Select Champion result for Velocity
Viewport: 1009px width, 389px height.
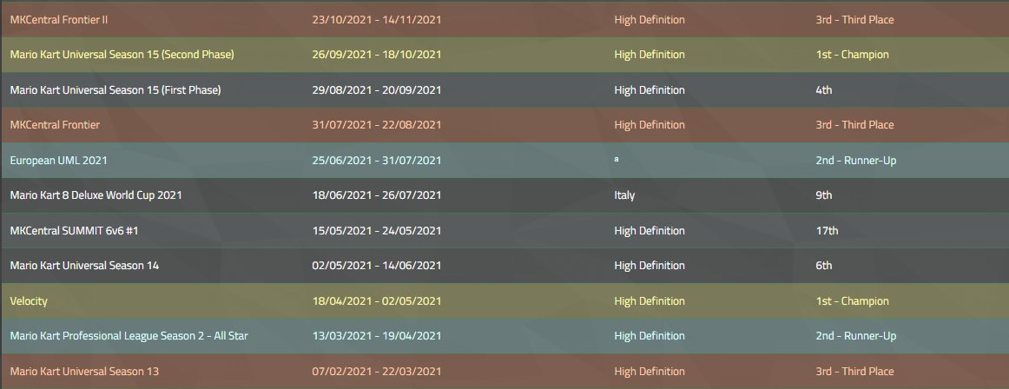[x=852, y=301]
